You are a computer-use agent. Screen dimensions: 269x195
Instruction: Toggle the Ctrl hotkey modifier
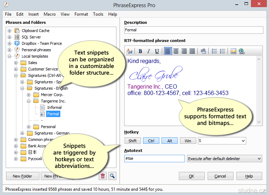point(151,141)
